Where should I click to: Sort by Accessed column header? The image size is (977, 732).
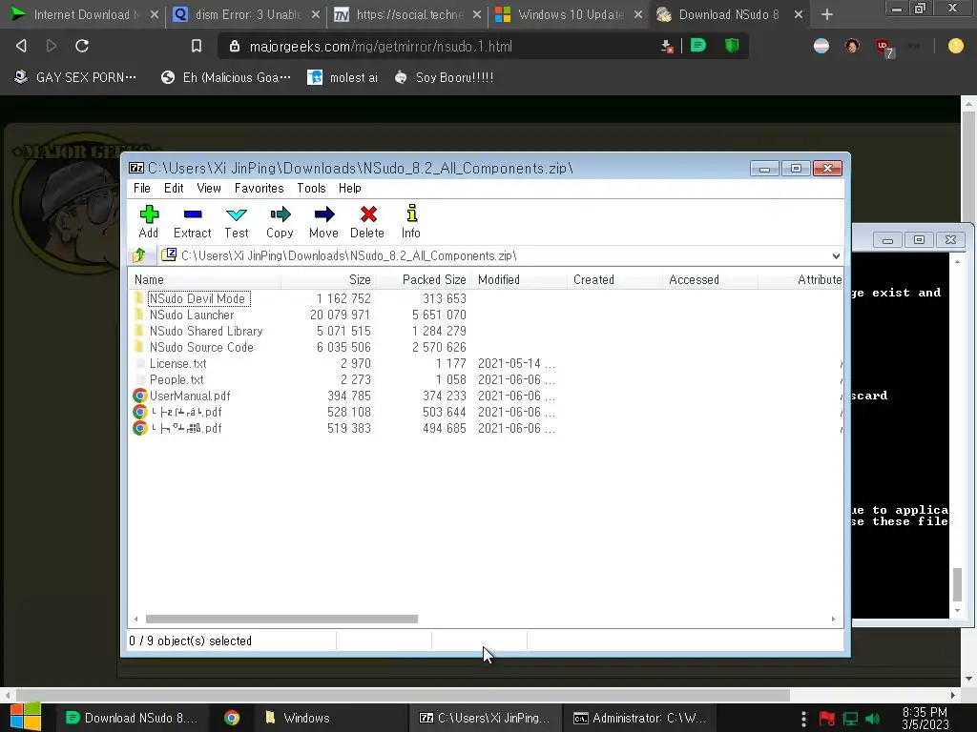710,279
